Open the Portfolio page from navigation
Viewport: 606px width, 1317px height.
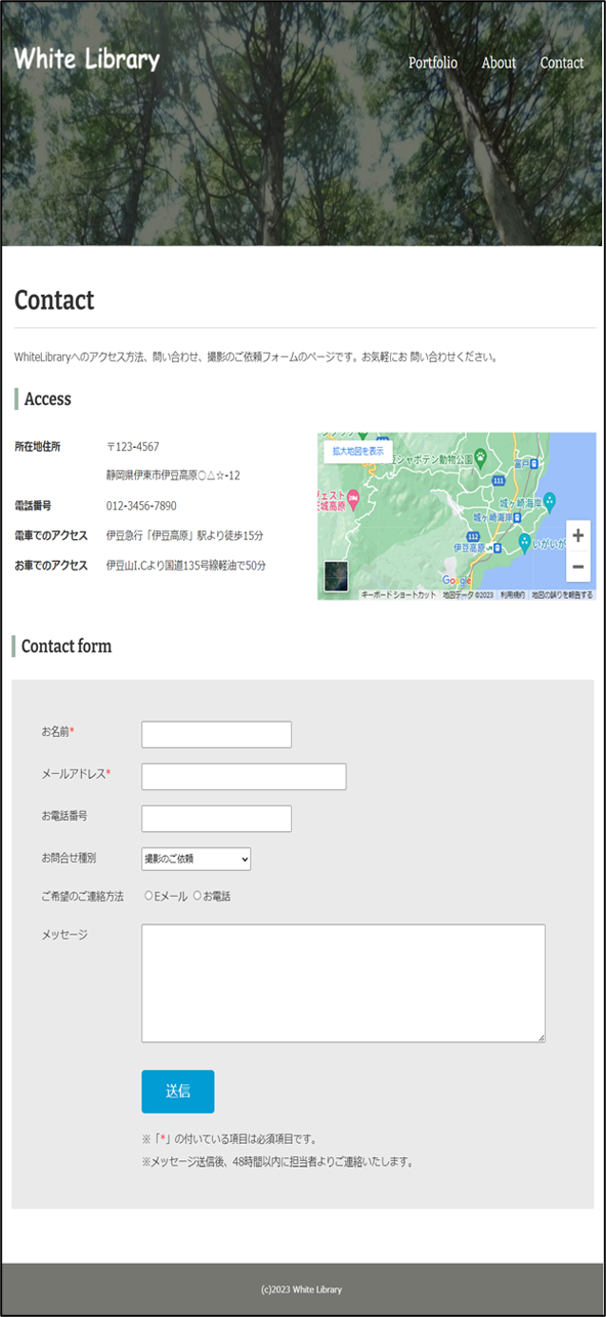pyautogui.click(x=433, y=63)
